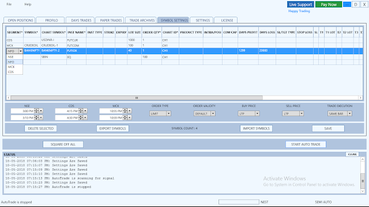Click the blue minimize button beside Pay Now
The height and width of the screenshot is (207, 369).
[x=347, y=5]
